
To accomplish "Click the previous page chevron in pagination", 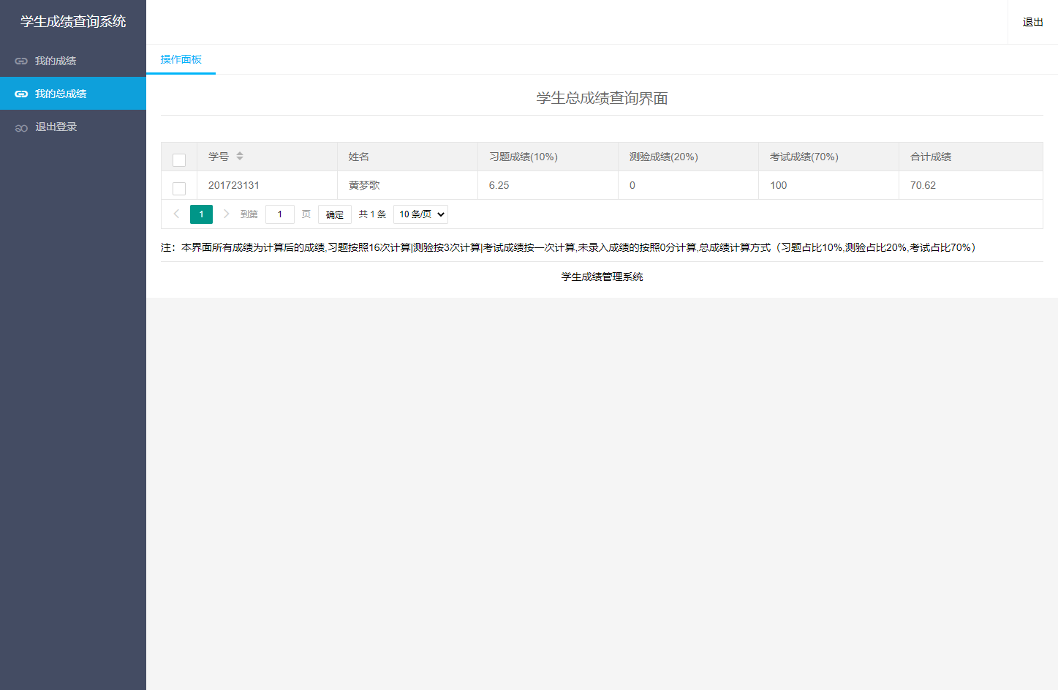I will pos(176,214).
